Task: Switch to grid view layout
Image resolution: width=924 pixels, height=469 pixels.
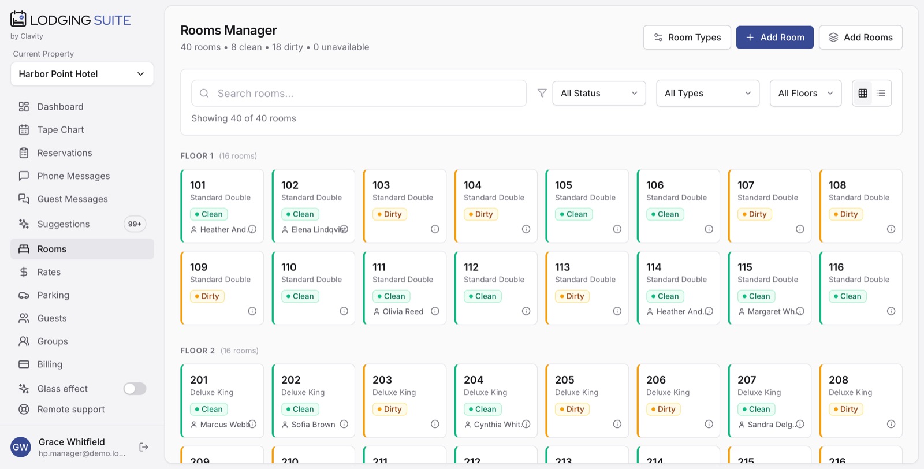Action: (863, 93)
